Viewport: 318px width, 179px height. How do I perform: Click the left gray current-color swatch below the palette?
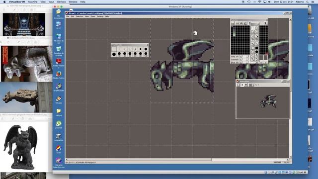point(261,58)
